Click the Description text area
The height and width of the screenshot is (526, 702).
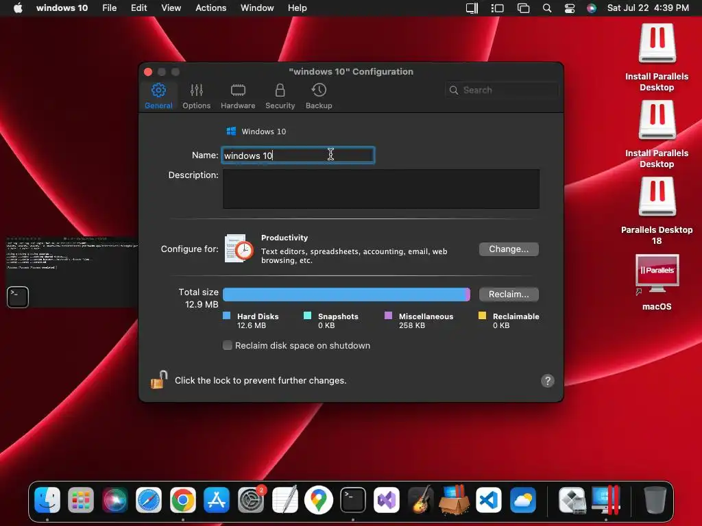point(381,189)
